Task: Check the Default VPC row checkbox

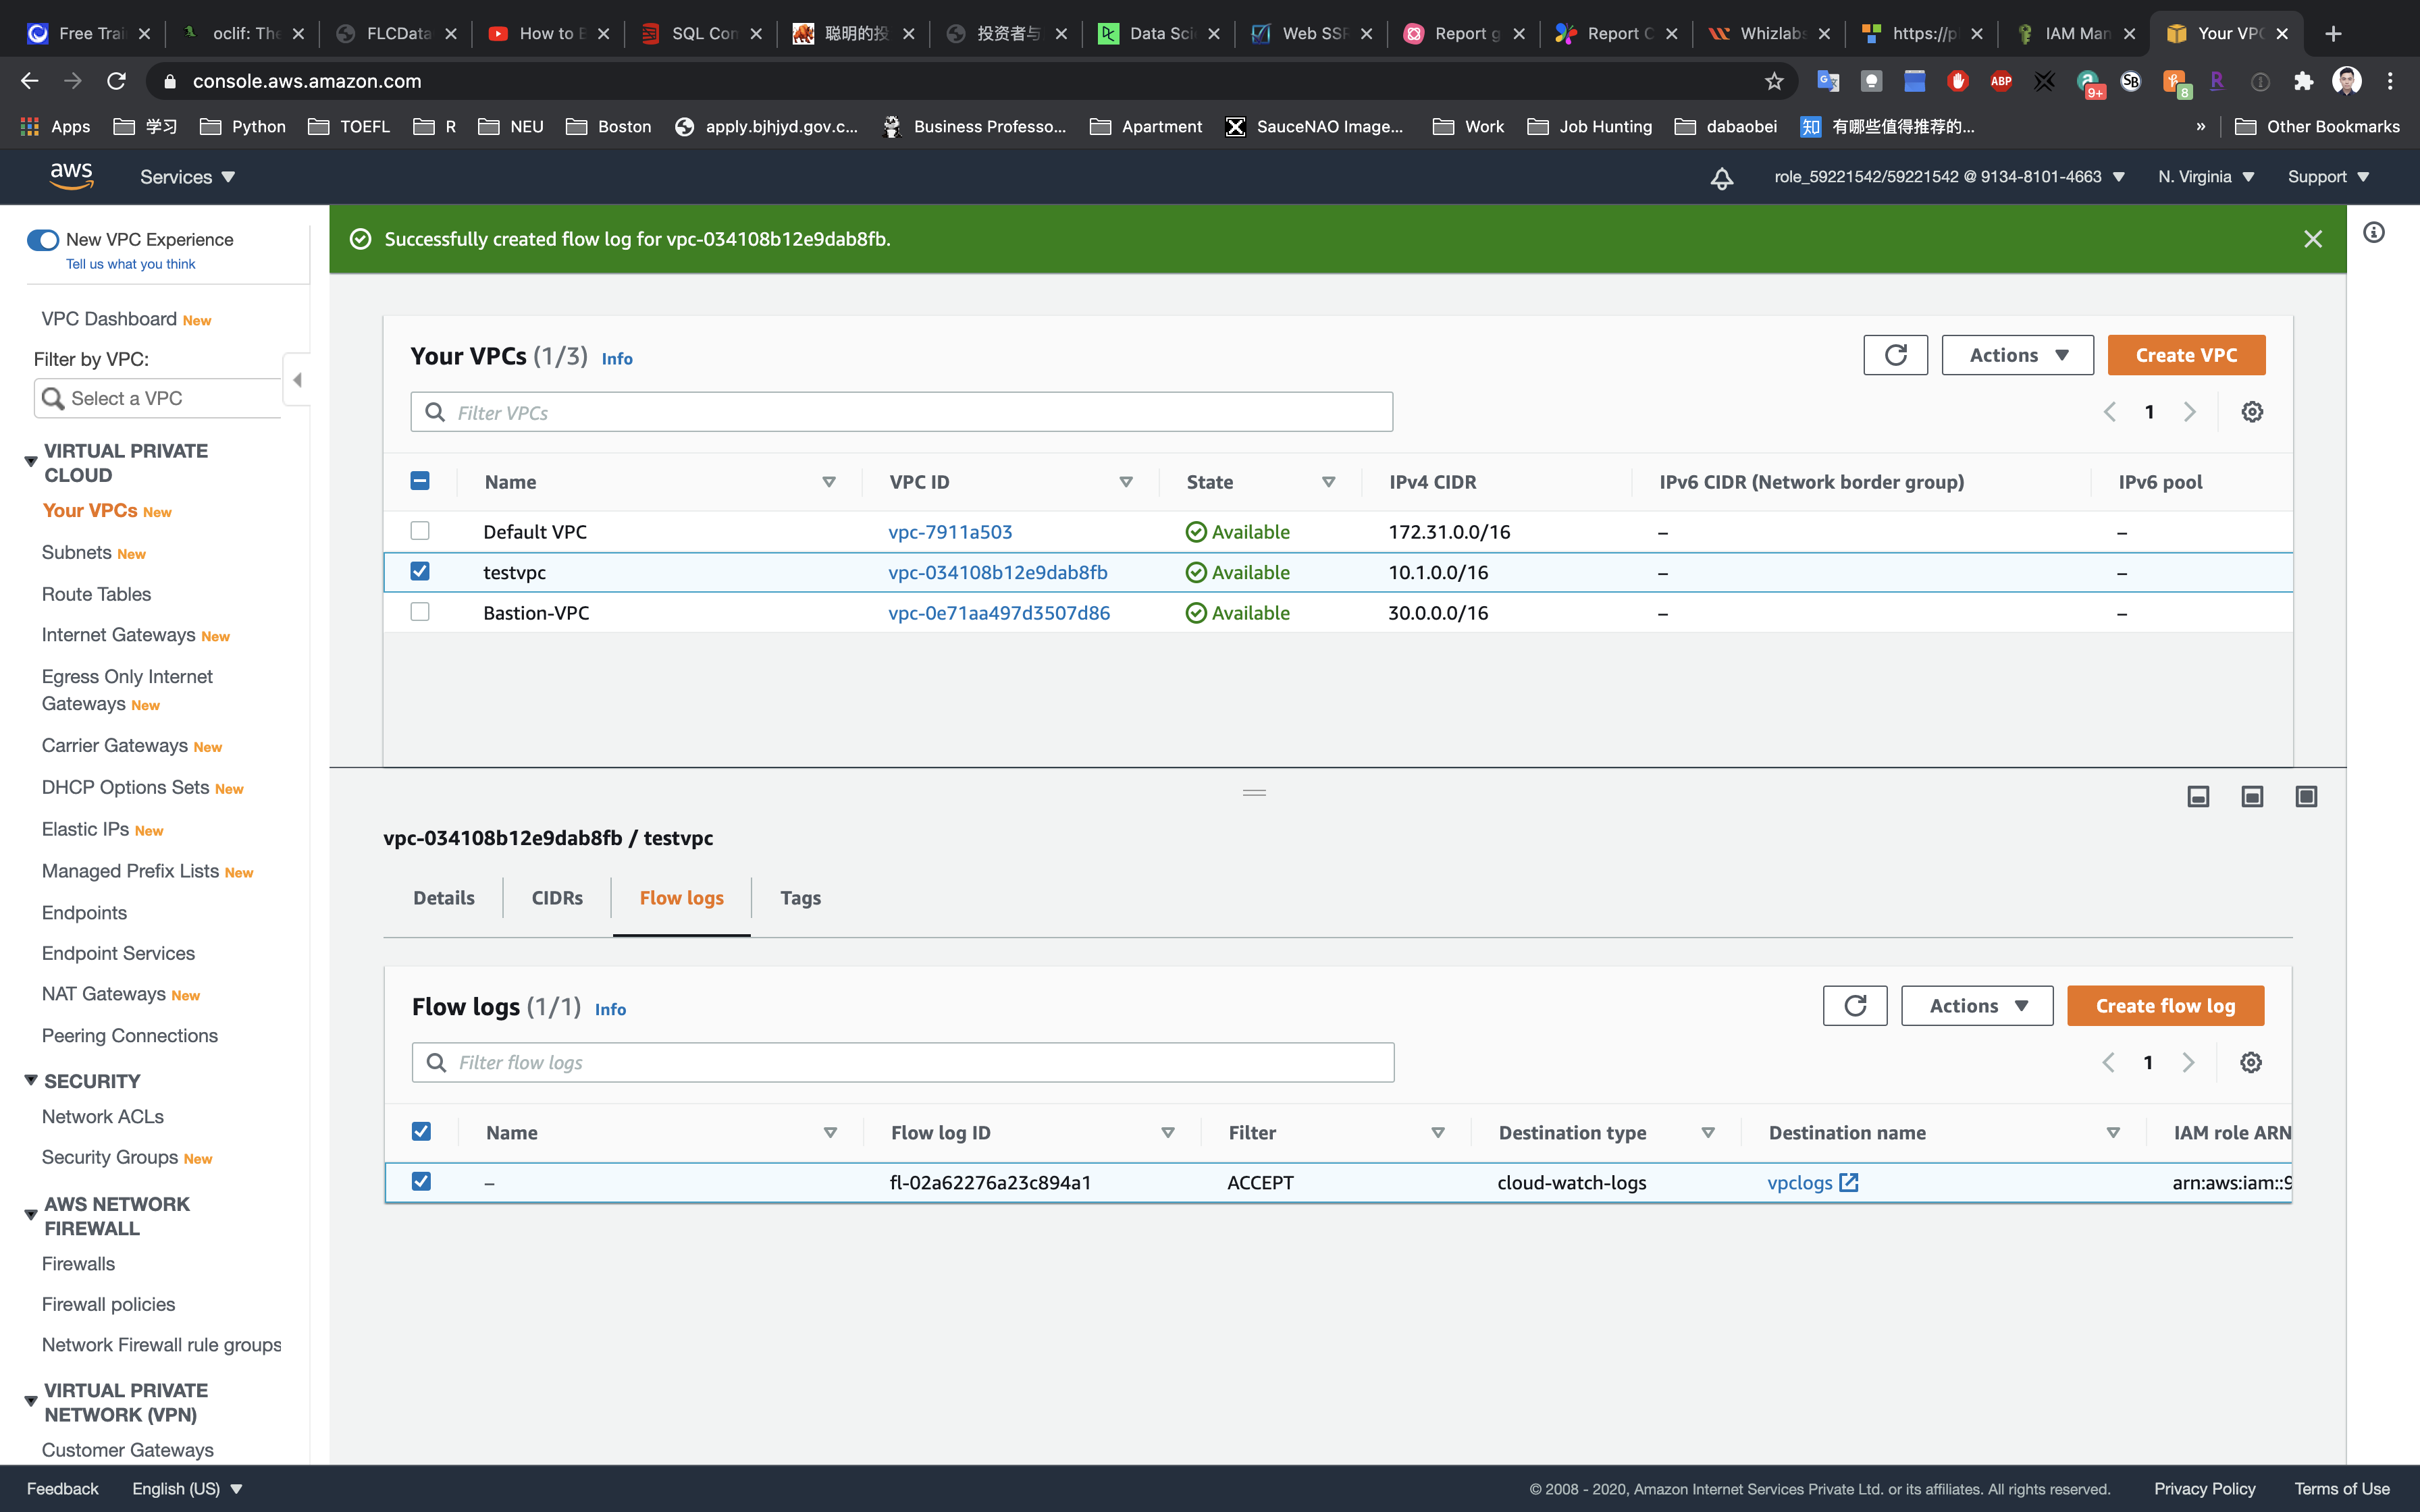Action: point(420,531)
